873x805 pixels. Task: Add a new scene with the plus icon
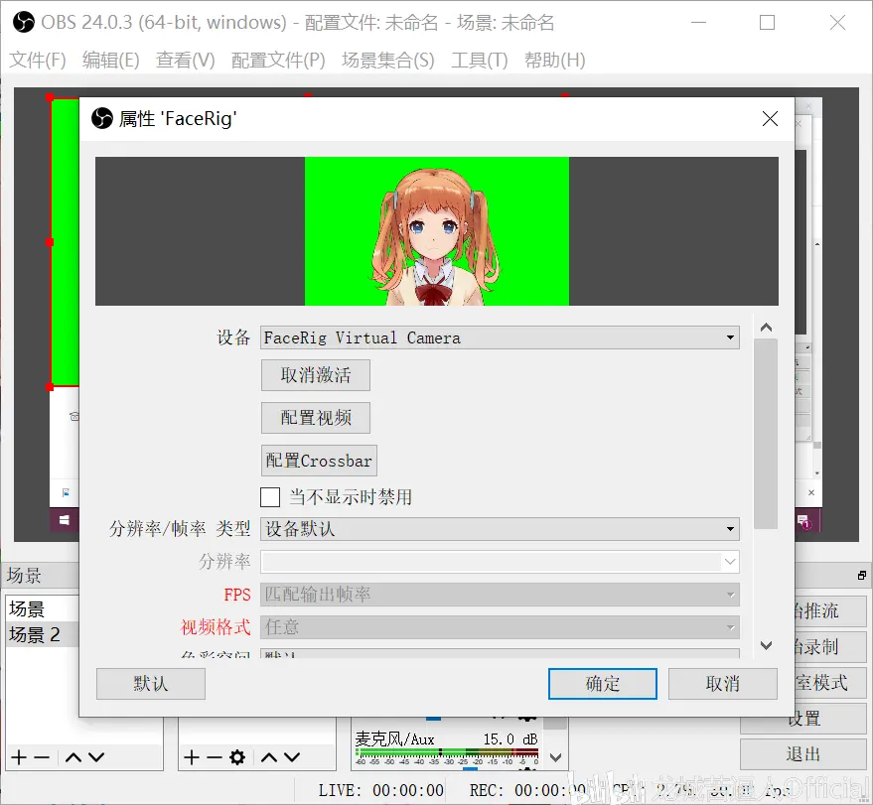[18, 757]
